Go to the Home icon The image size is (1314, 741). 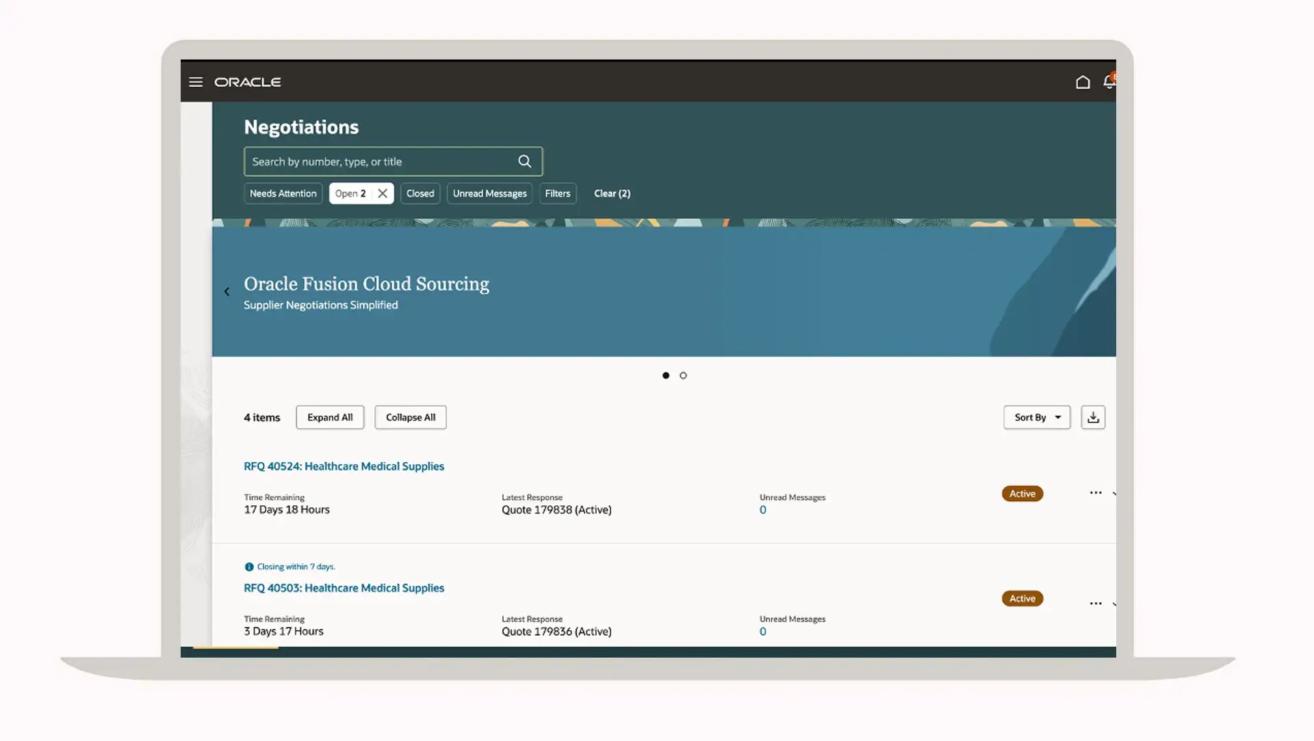(1082, 82)
